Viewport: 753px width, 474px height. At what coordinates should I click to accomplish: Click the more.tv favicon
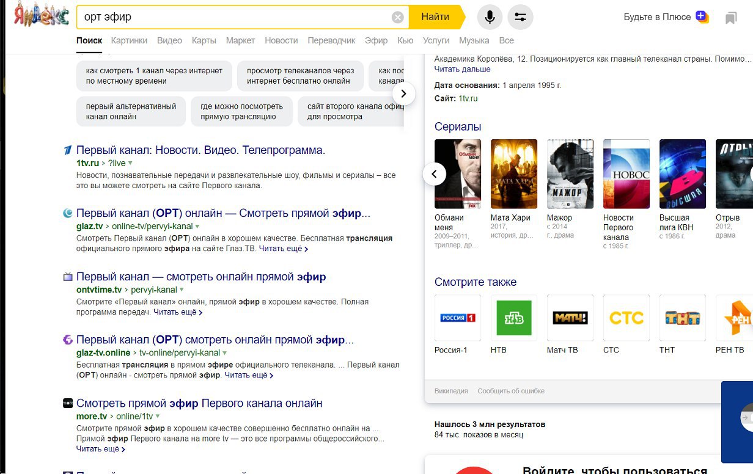[x=68, y=403]
